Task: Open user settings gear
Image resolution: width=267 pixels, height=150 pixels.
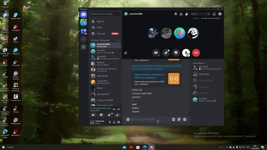Action: [x=118, y=122]
